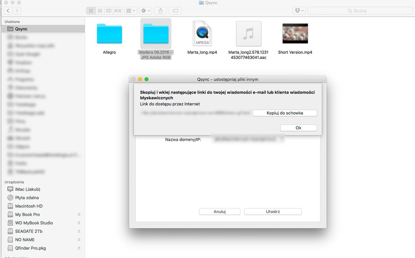Select iMac (Jakub) in devices
Screen dimensions: 415x258
pyautogui.click(x=43, y=189)
